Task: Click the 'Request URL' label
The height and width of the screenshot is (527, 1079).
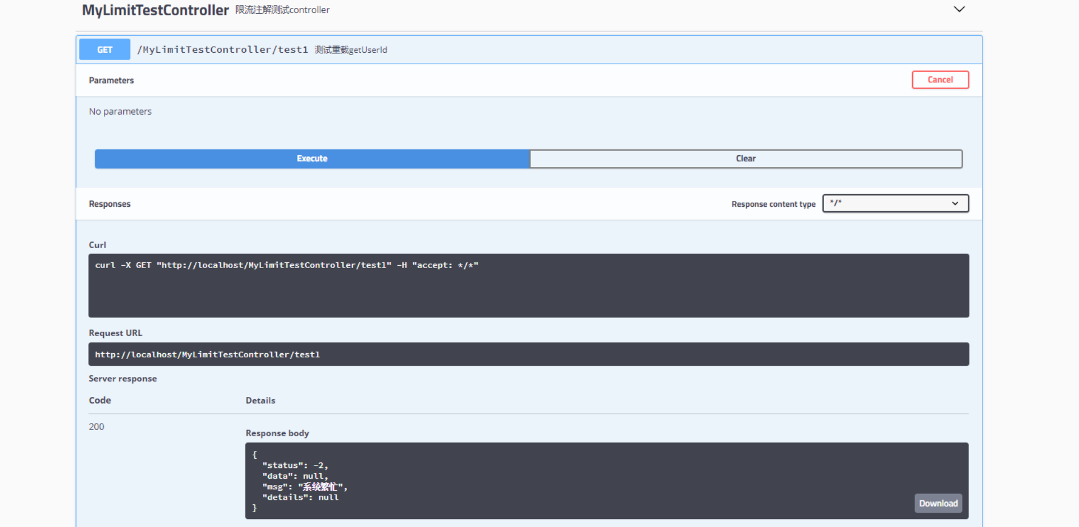Action: point(115,333)
